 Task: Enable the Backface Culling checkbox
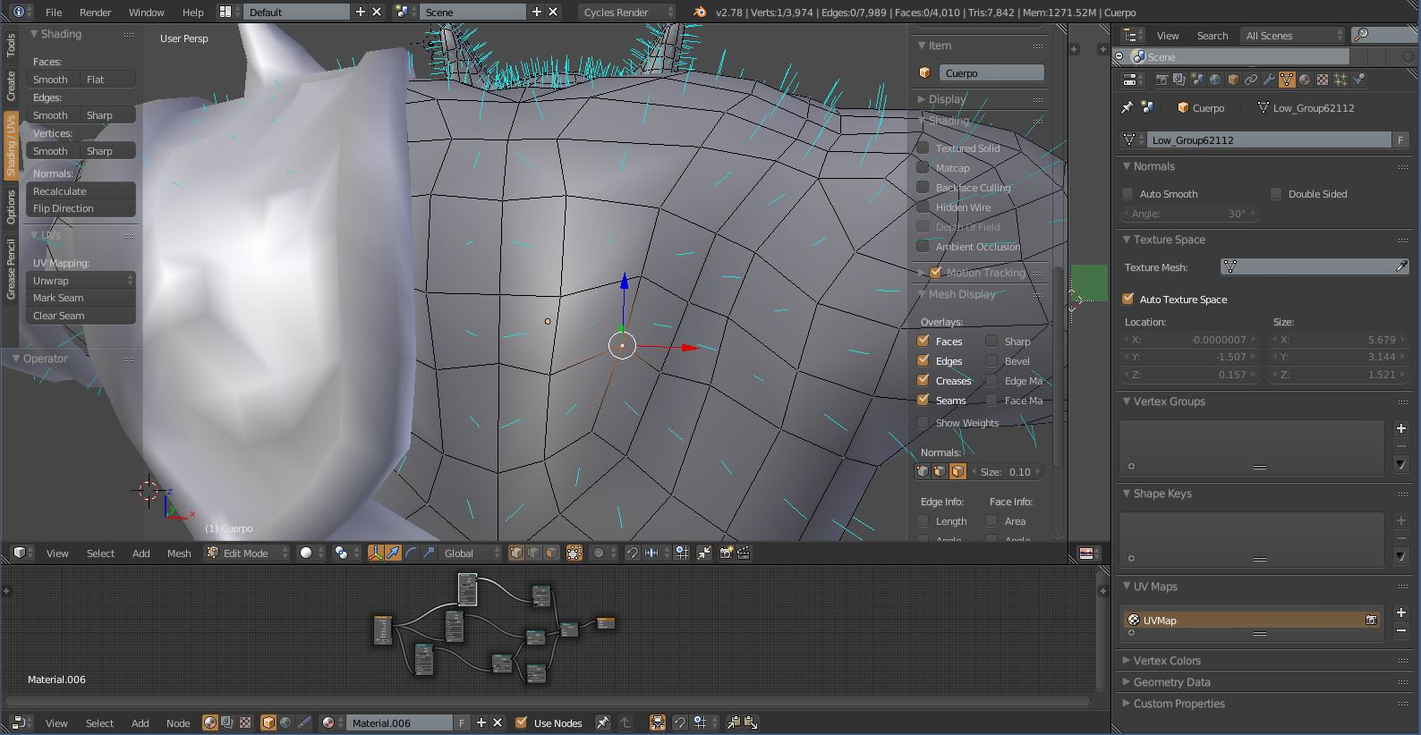coord(923,188)
